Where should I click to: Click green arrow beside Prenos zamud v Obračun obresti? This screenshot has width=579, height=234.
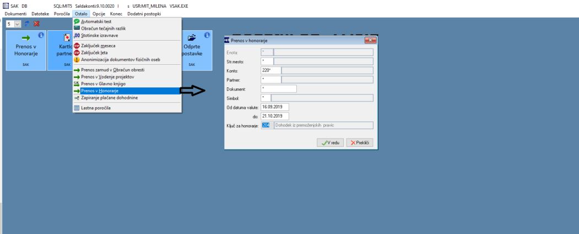[77, 70]
